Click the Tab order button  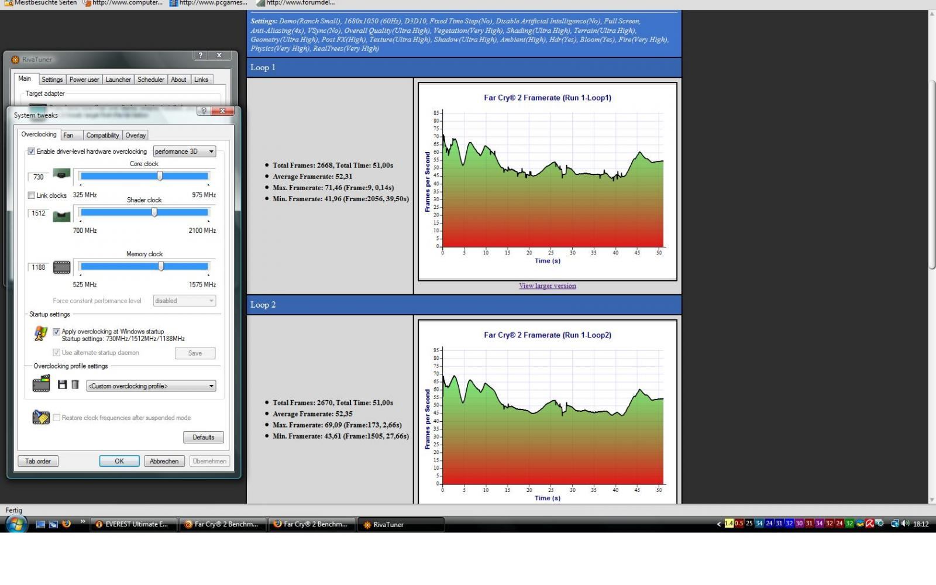tap(38, 461)
